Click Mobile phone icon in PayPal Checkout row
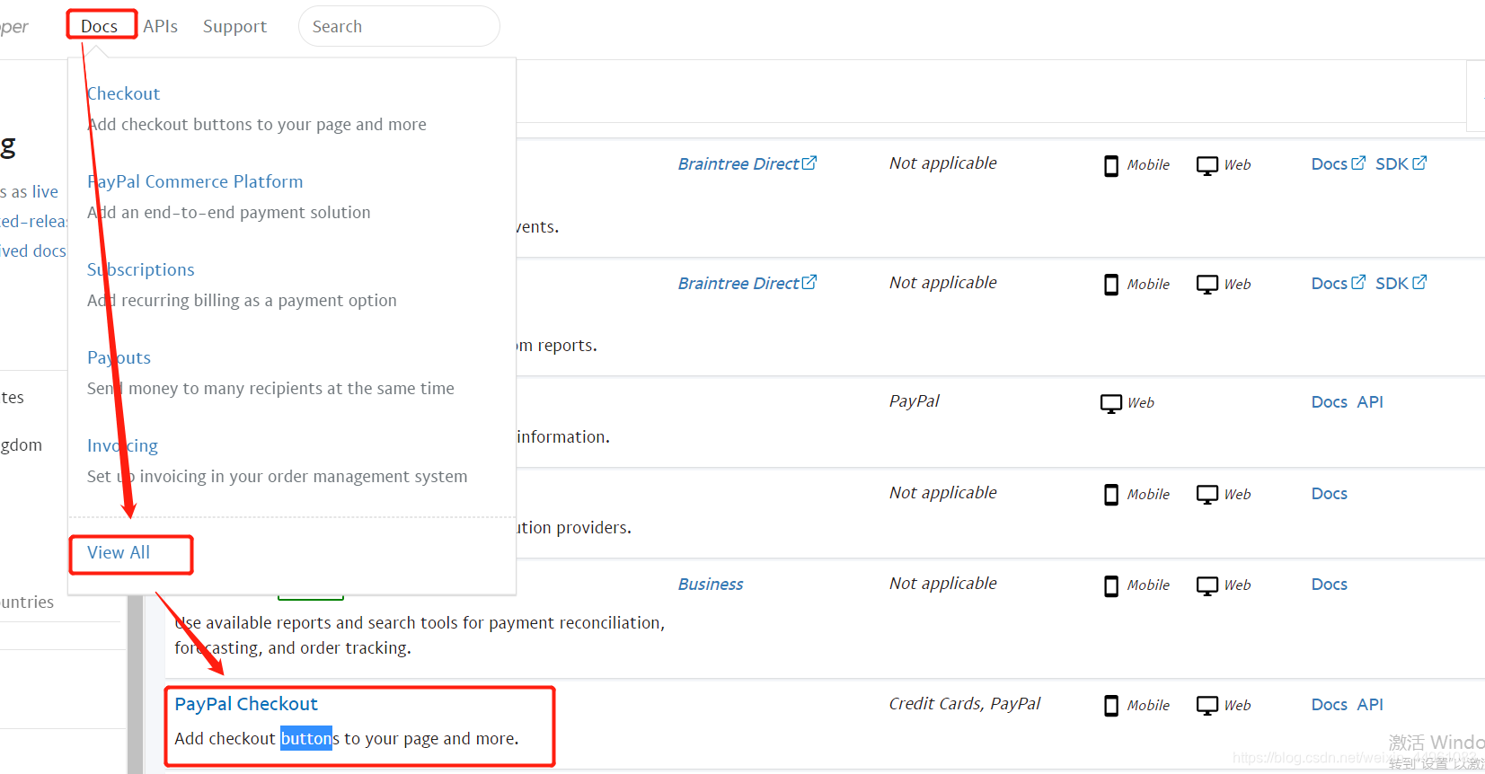The image size is (1485, 774). point(1111,706)
